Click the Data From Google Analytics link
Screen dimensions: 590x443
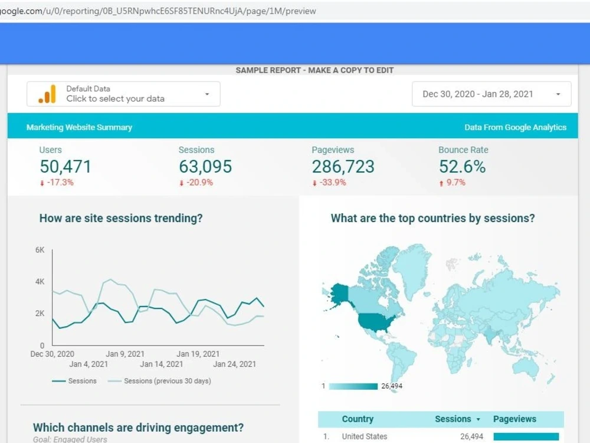point(516,127)
